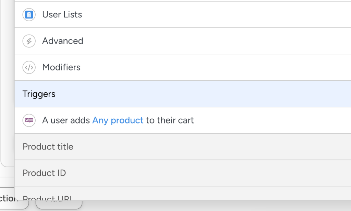Pick the Product ID token
Screen dimensions: 351x211
coord(44,173)
